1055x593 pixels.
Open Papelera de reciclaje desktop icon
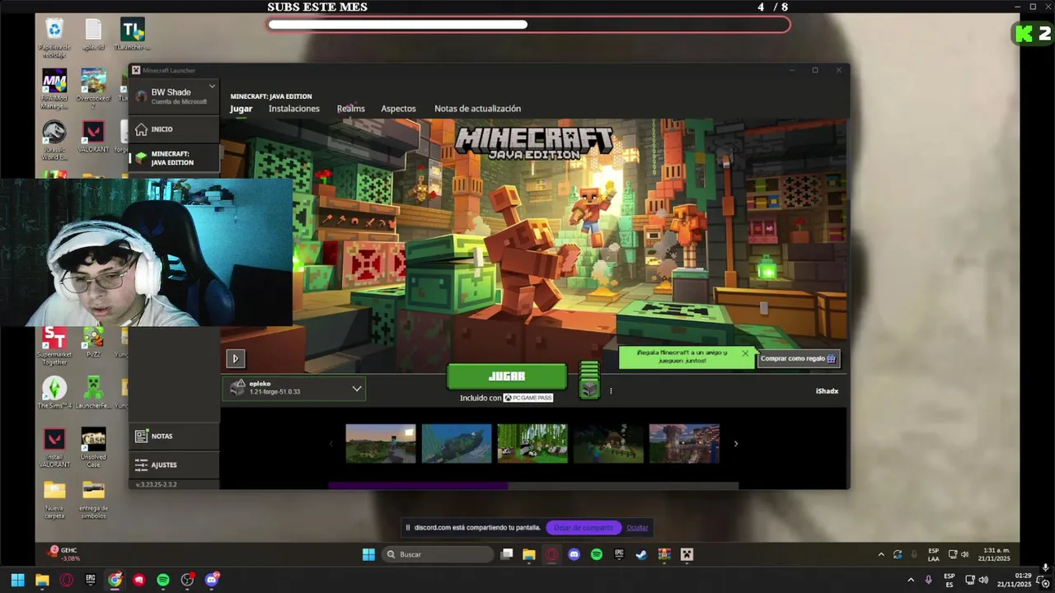tap(54, 38)
